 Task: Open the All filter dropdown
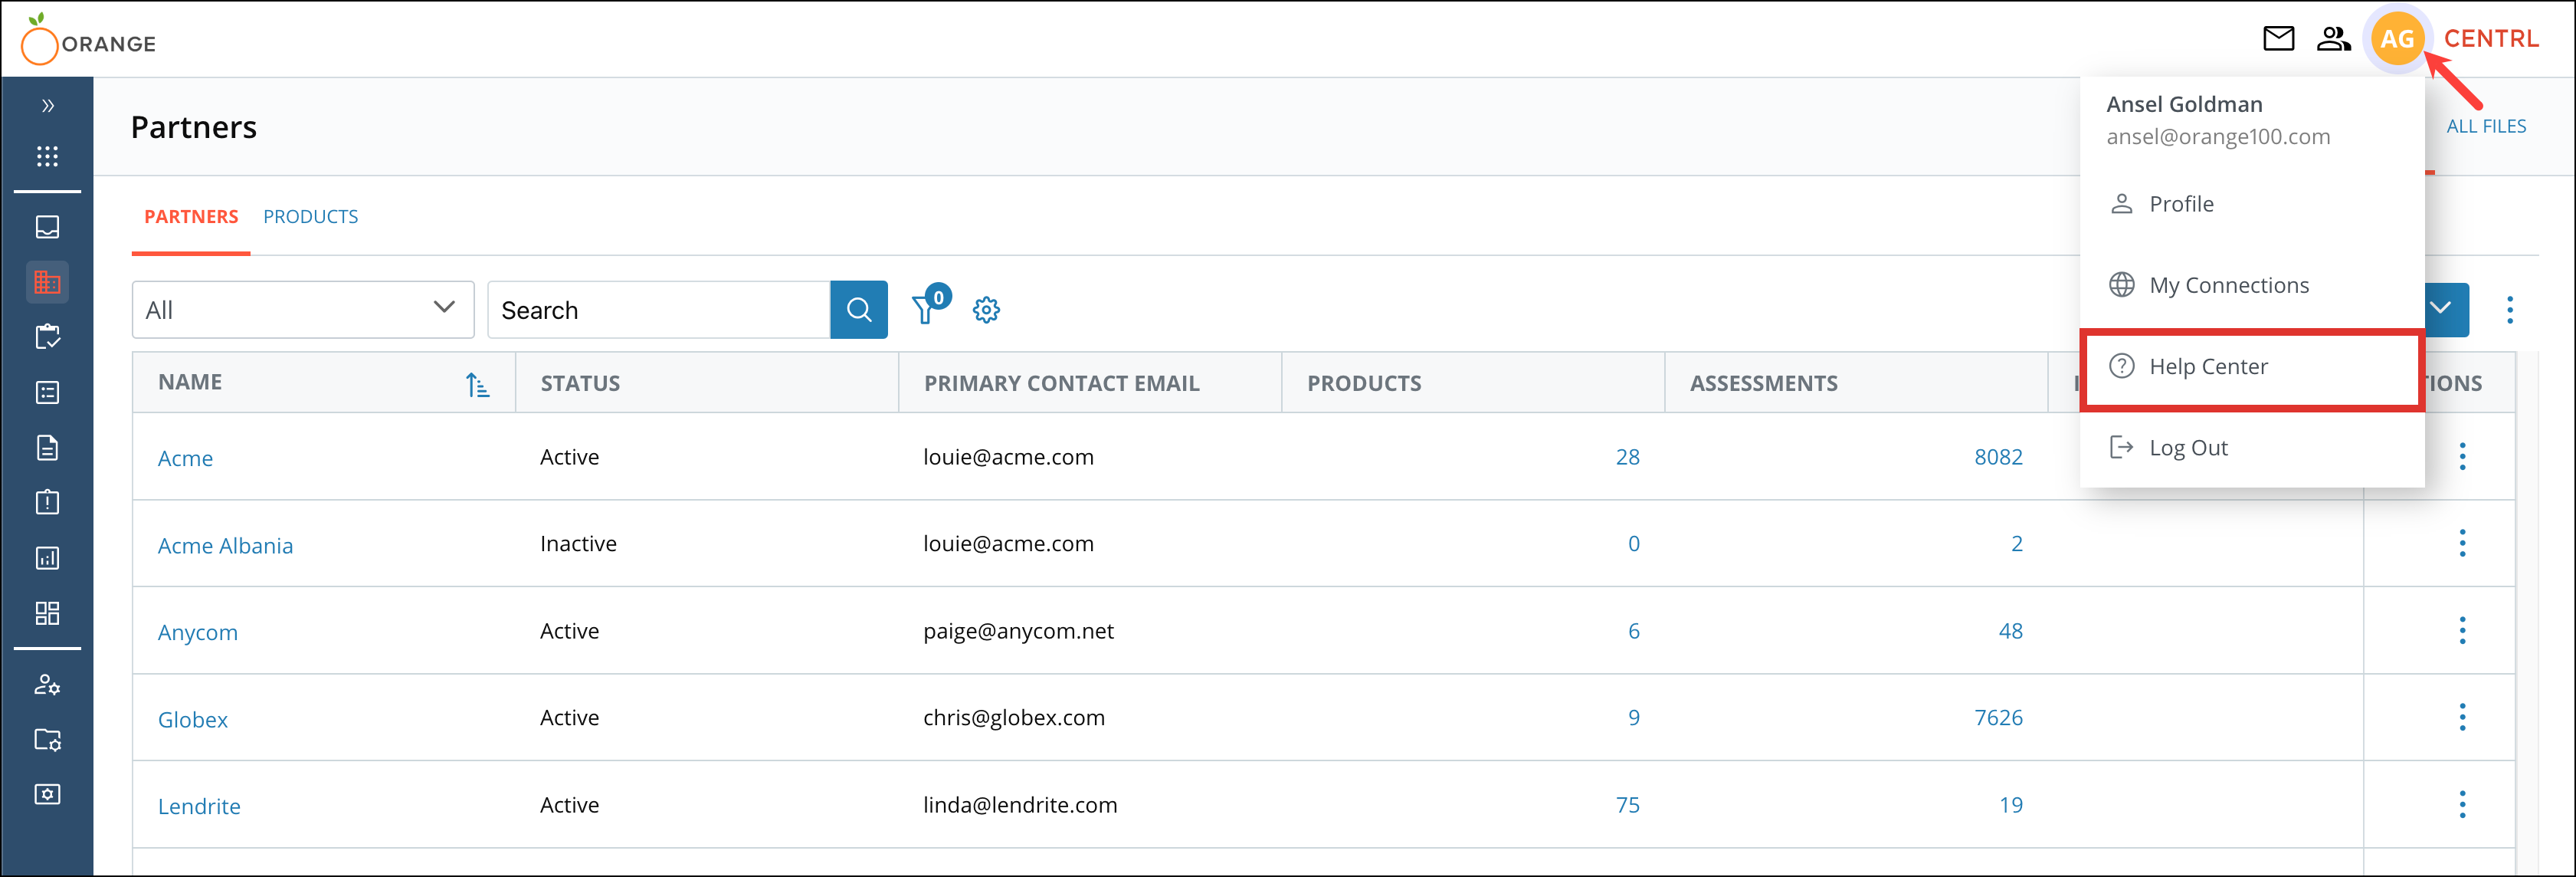[x=302, y=310]
